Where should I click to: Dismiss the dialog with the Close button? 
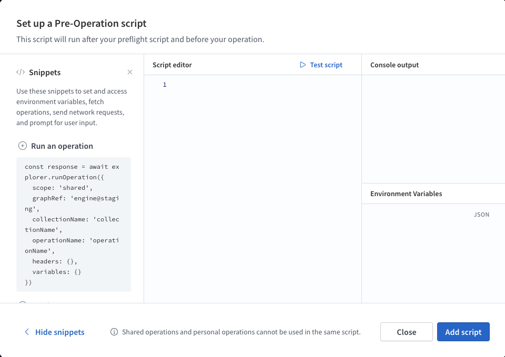(406, 332)
